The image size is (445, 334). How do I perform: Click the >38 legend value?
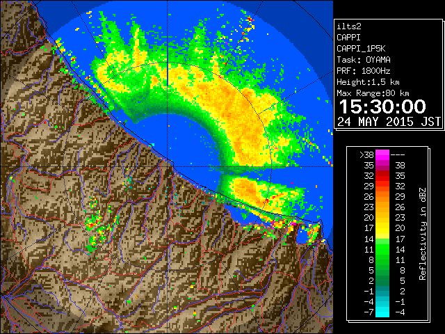coord(366,155)
